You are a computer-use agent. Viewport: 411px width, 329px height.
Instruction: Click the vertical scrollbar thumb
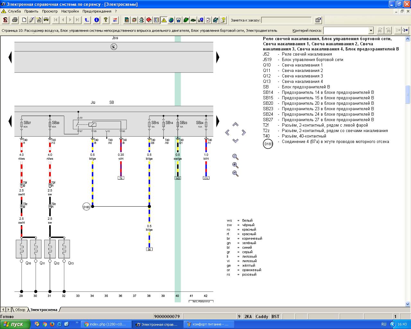coord(408,94)
